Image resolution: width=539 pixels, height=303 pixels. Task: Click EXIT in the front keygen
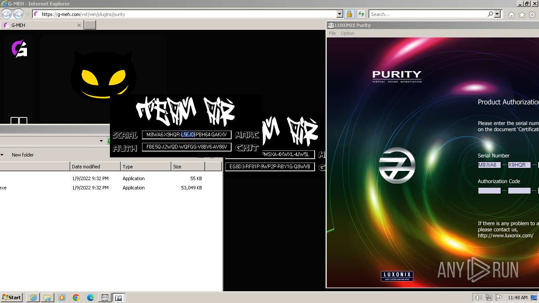(247, 148)
